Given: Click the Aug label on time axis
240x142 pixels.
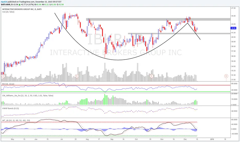Looking at the screenshot, I should (87, 139).
